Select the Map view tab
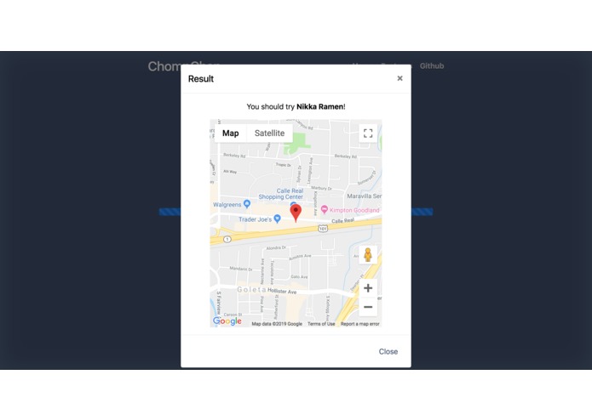This screenshot has width=592, height=420. tap(230, 133)
